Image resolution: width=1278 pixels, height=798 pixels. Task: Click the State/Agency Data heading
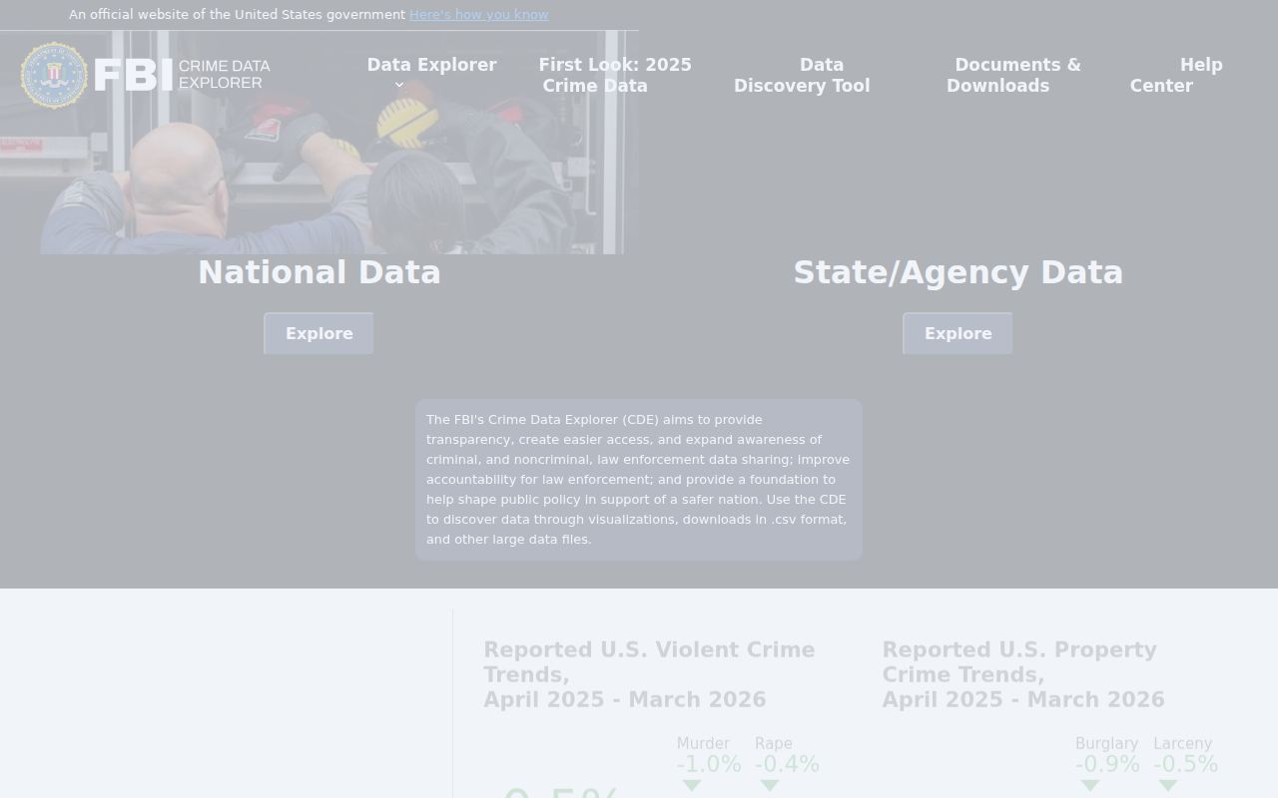coord(958,272)
